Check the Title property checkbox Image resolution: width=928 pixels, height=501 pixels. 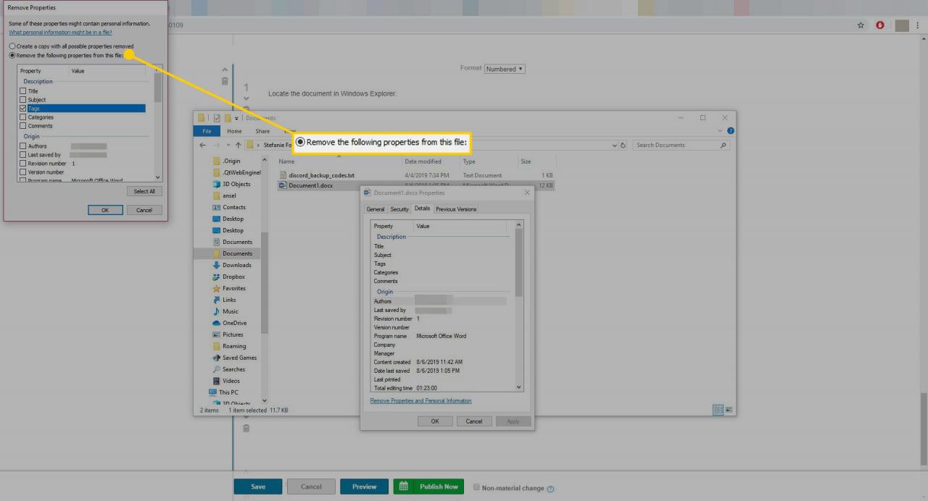point(23,91)
